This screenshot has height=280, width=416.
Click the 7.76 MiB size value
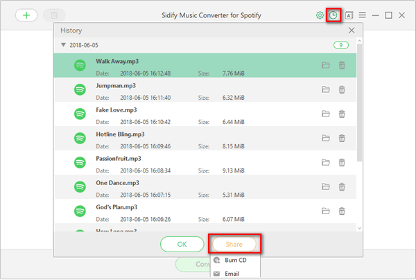pos(233,73)
